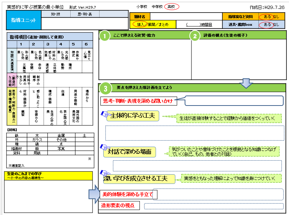Viewport: 289px width, 215px height.
Task: Choose ある in the 道具・鑑賞box row
Action: [267, 25]
